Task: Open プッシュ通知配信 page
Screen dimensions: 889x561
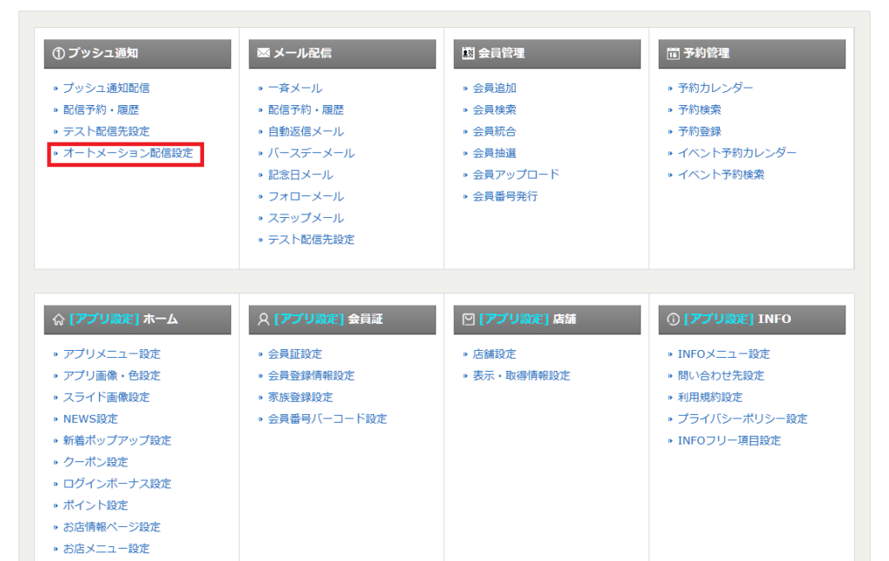Action: coord(106,89)
